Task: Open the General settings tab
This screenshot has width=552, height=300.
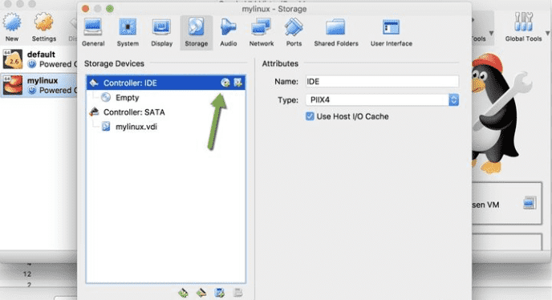Action: (x=93, y=32)
